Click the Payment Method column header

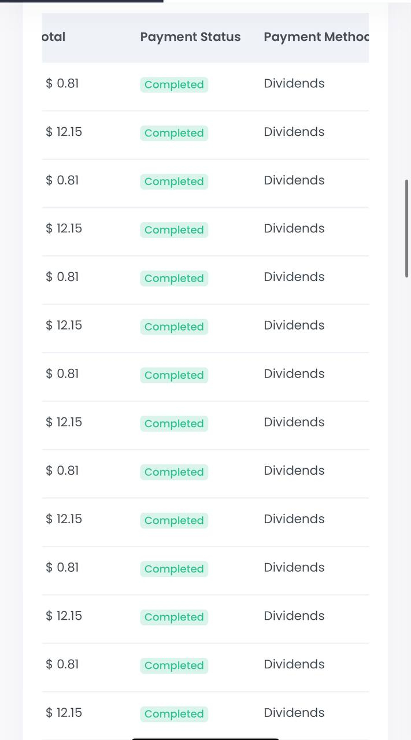point(316,37)
